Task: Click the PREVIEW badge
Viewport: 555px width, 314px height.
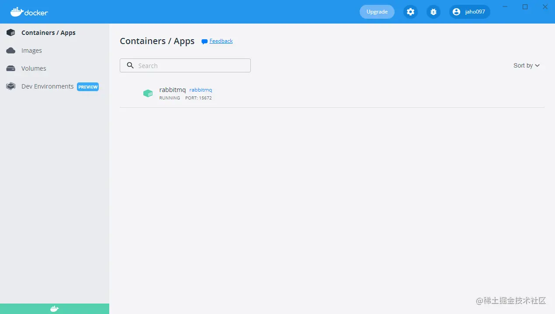Action: click(x=88, y=87)
